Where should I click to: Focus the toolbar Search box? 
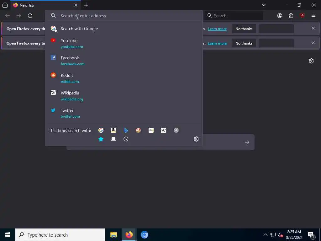(x=234, y=16)
